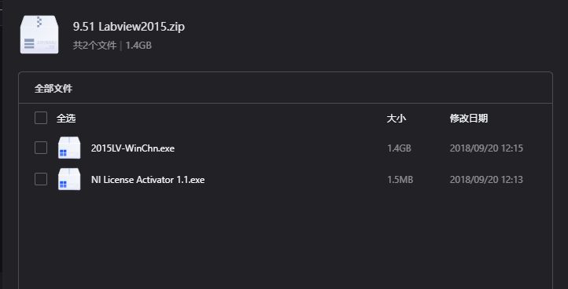The width and height of the screenshot is (568, 289).
Task: Click the 9.51 Labview2015.zip title
Action: coord(129,27)
